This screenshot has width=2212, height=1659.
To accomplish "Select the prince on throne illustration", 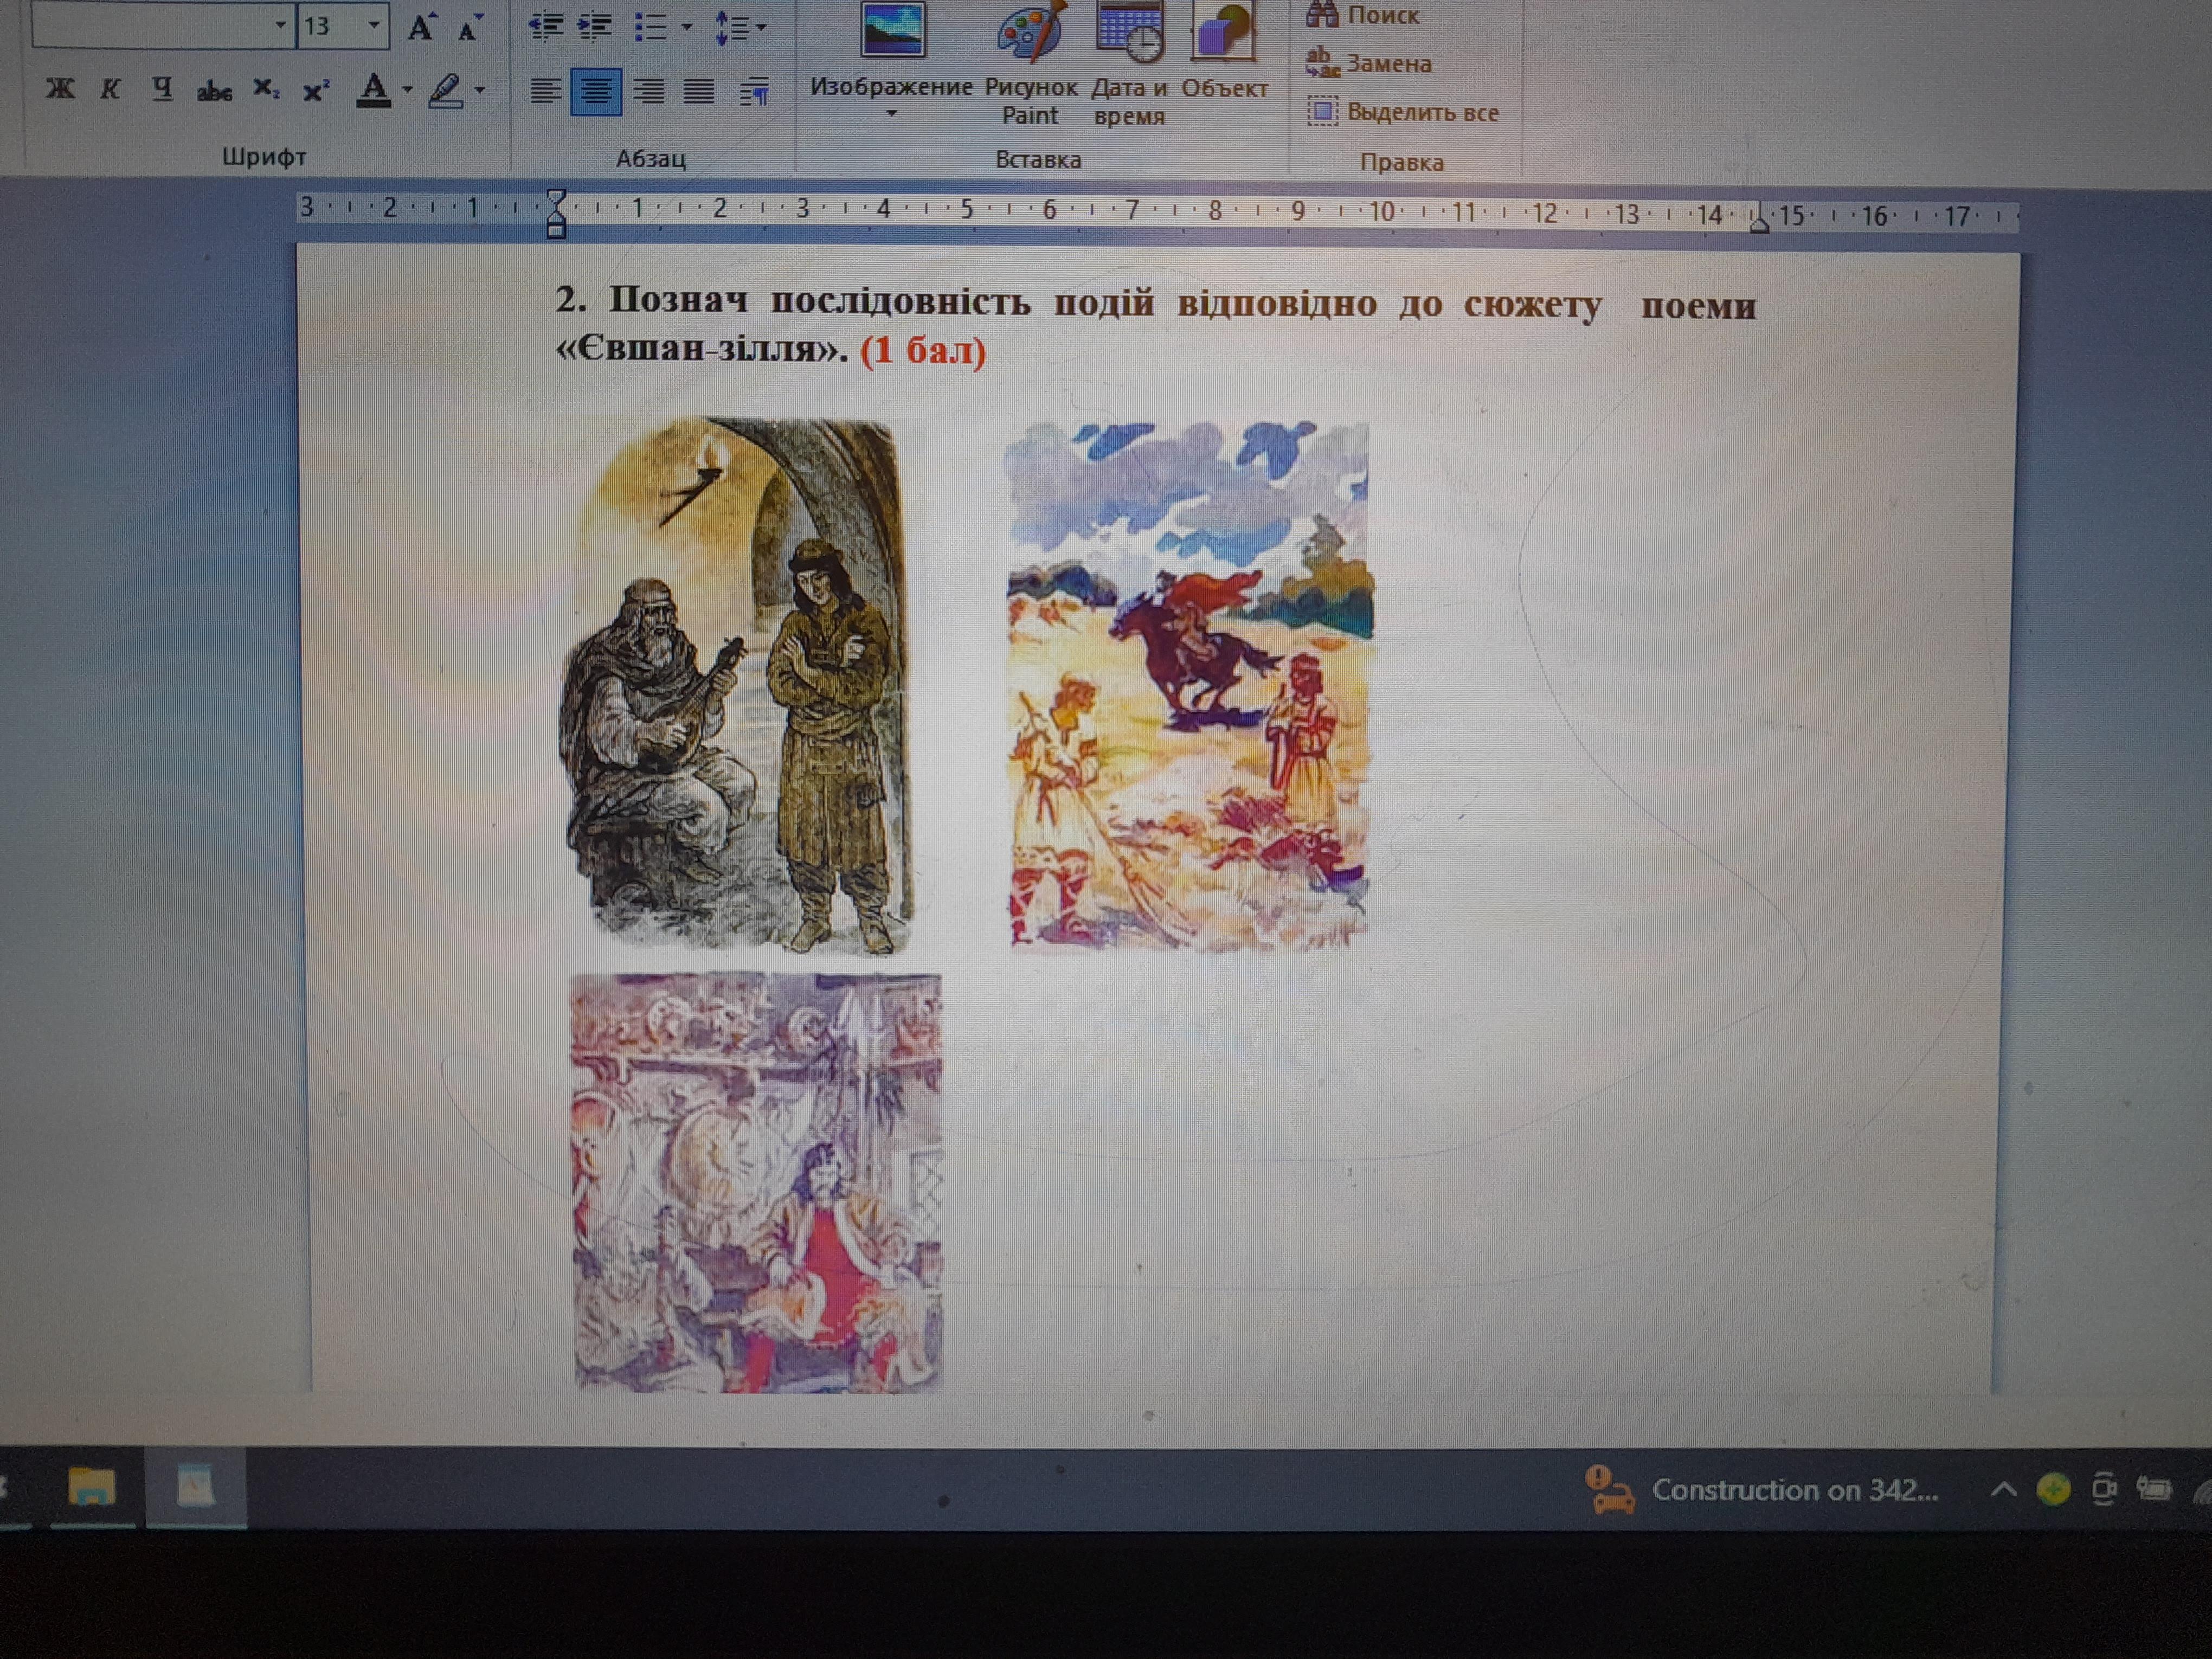I will click(757, 1182).
